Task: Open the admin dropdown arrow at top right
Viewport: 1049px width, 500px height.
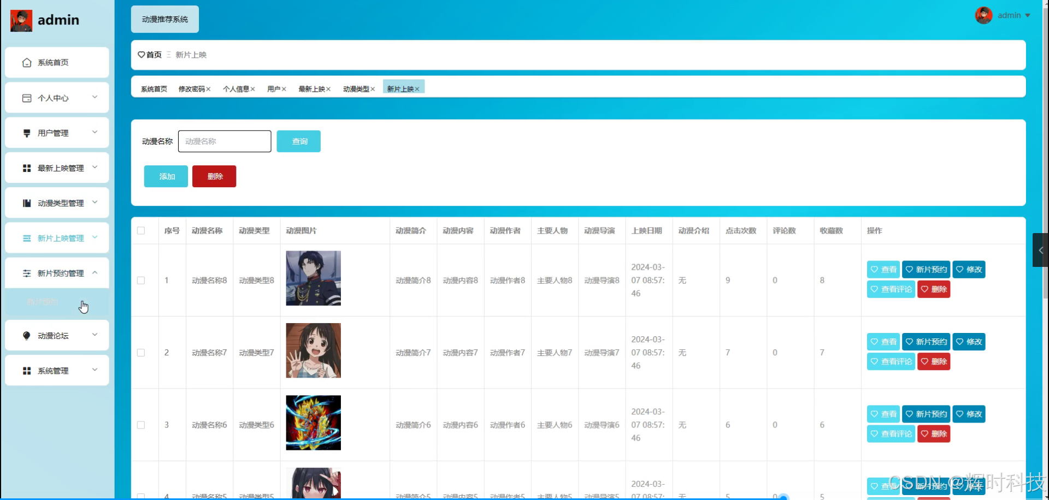Action: [x=1028, y=15]
